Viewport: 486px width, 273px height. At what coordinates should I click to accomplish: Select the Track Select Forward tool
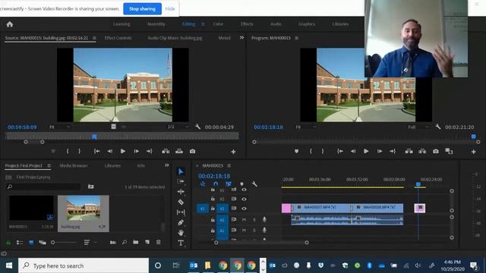pyautogui.click(x=181, y=181)
